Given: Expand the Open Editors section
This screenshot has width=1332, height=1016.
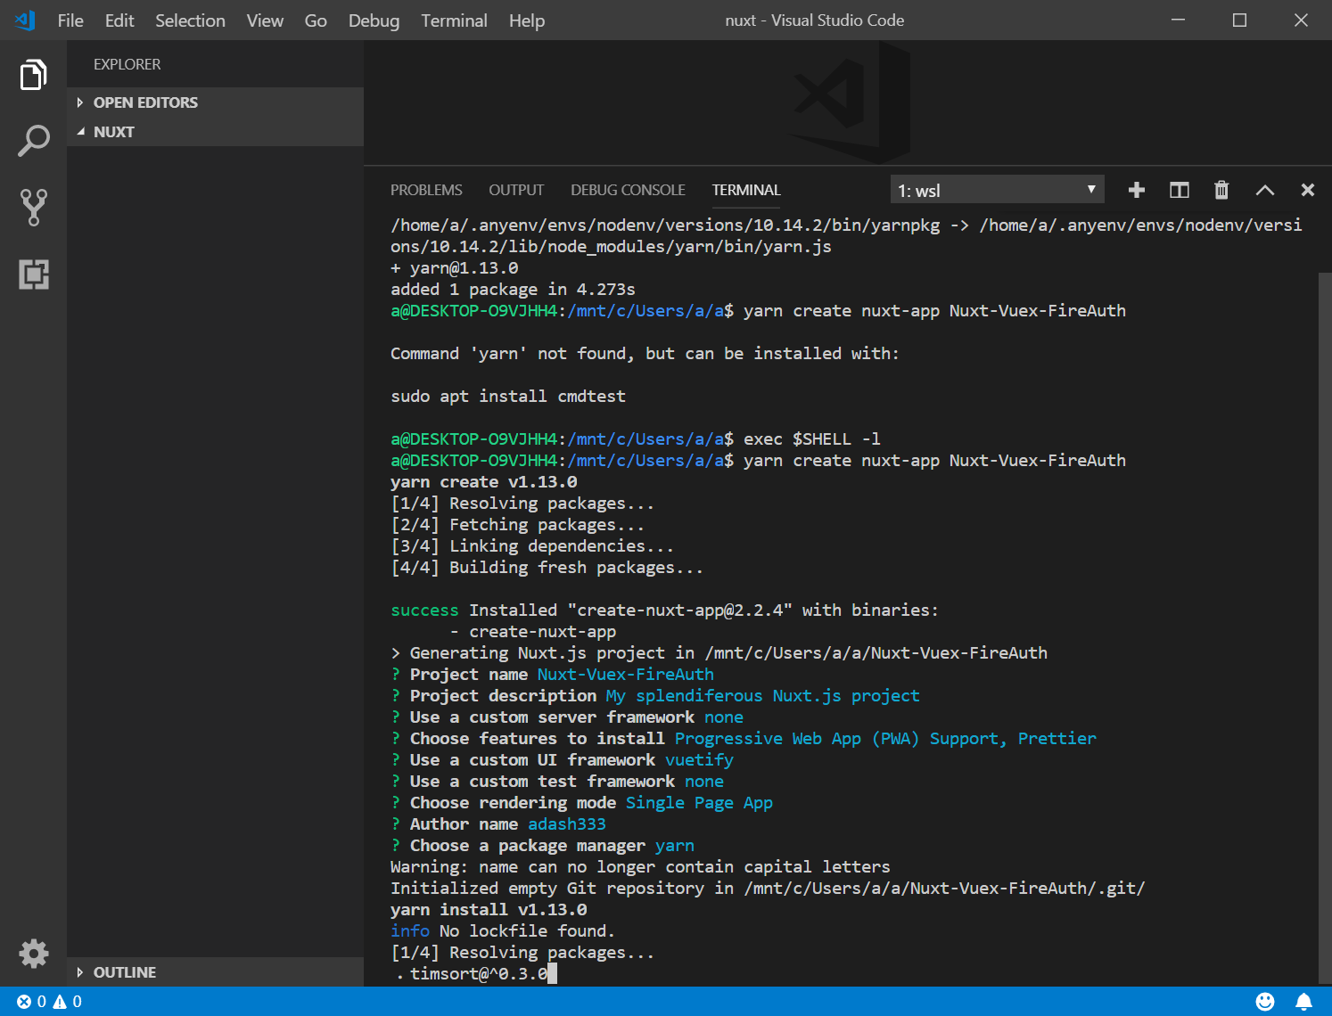Looking at the screenshot, I should coord(145,102).
